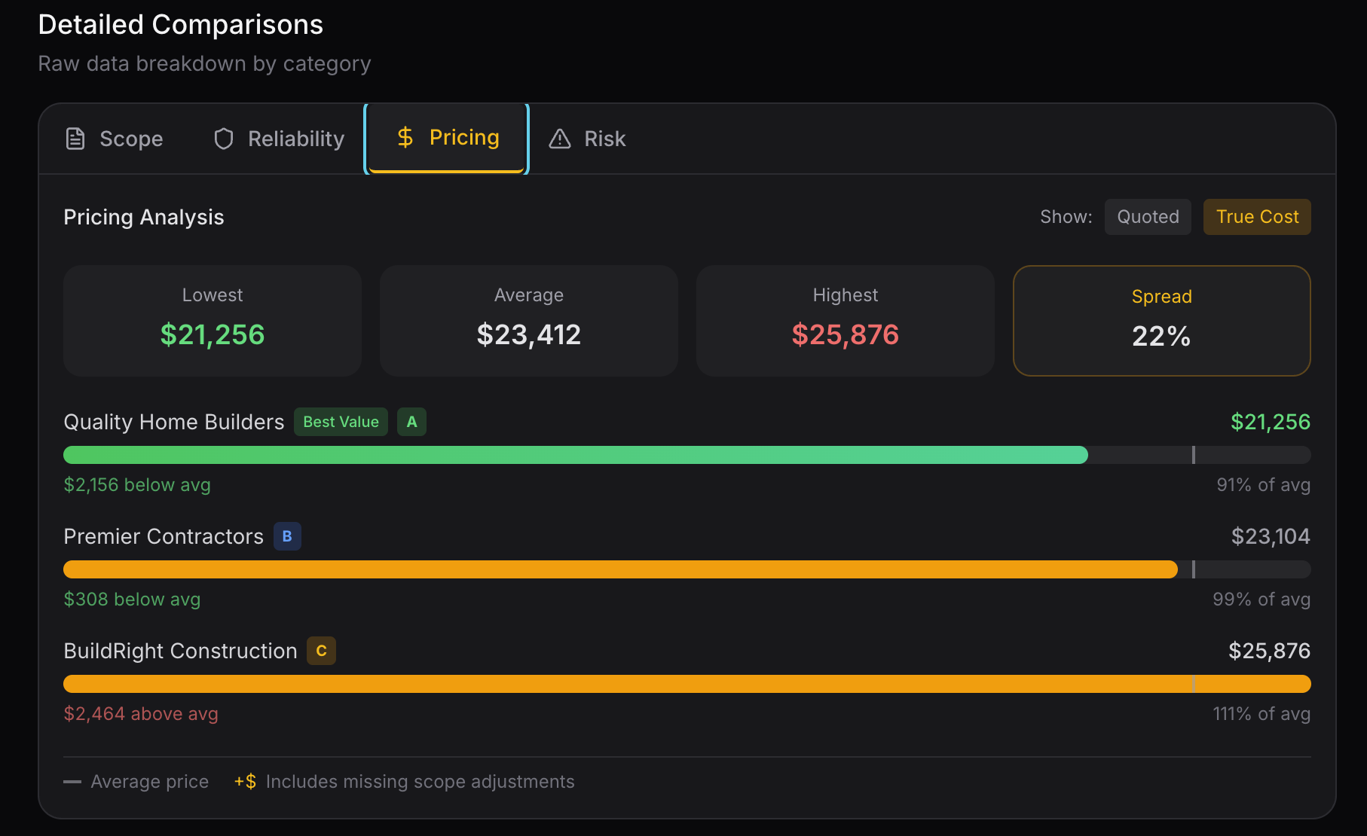Click the blue B grade badge

pos(287,536)
